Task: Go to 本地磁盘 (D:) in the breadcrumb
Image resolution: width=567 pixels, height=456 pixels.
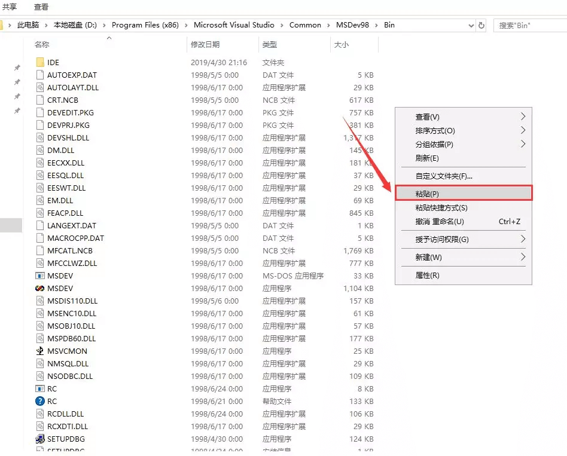Action: [x=75, y=25]
